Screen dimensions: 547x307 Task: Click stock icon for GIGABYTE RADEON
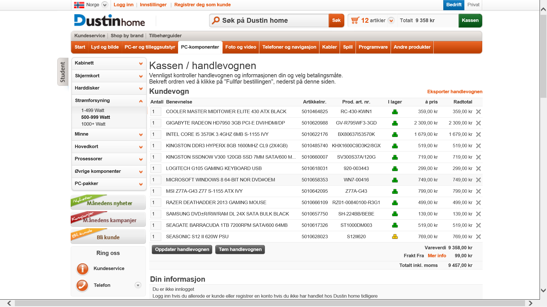point(395,123)
